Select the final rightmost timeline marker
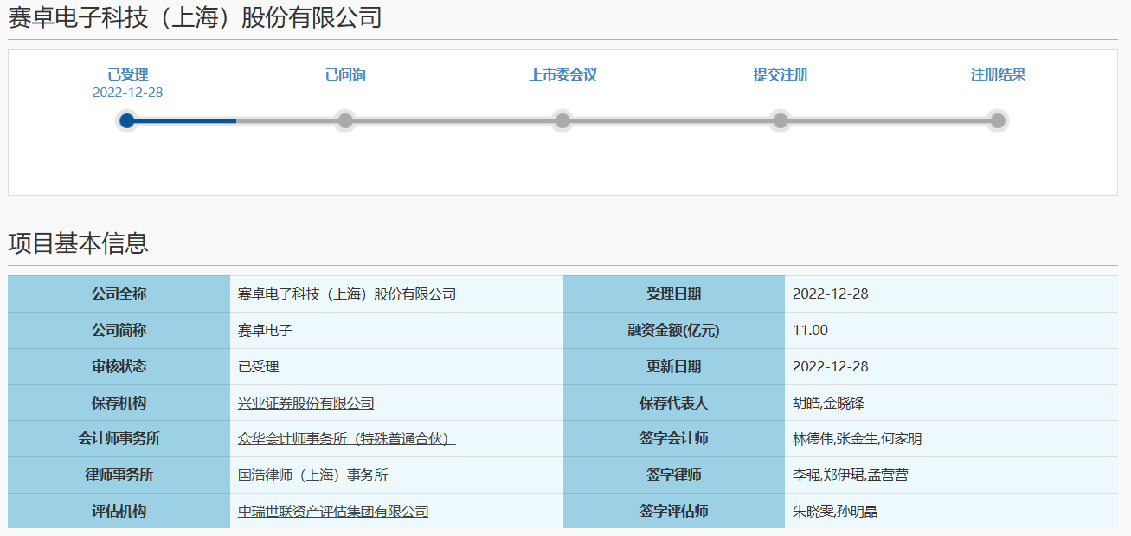The width and height of the screenshot is (1131, 536). 999,121
